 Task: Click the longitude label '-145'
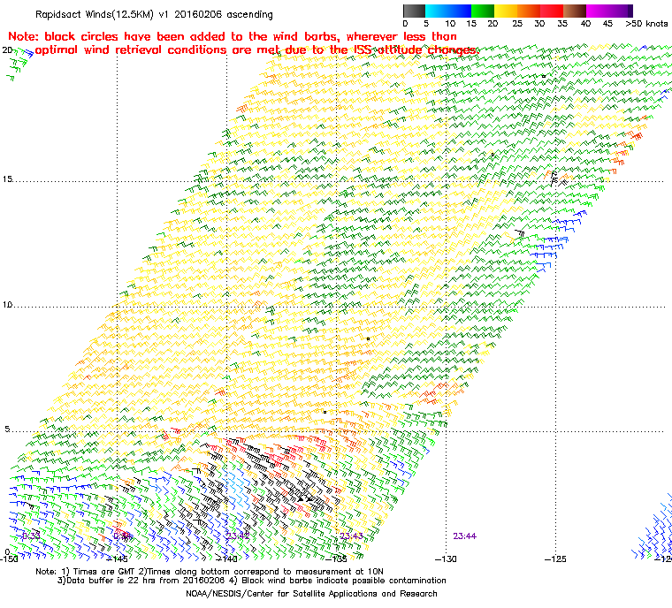(117, 559)
